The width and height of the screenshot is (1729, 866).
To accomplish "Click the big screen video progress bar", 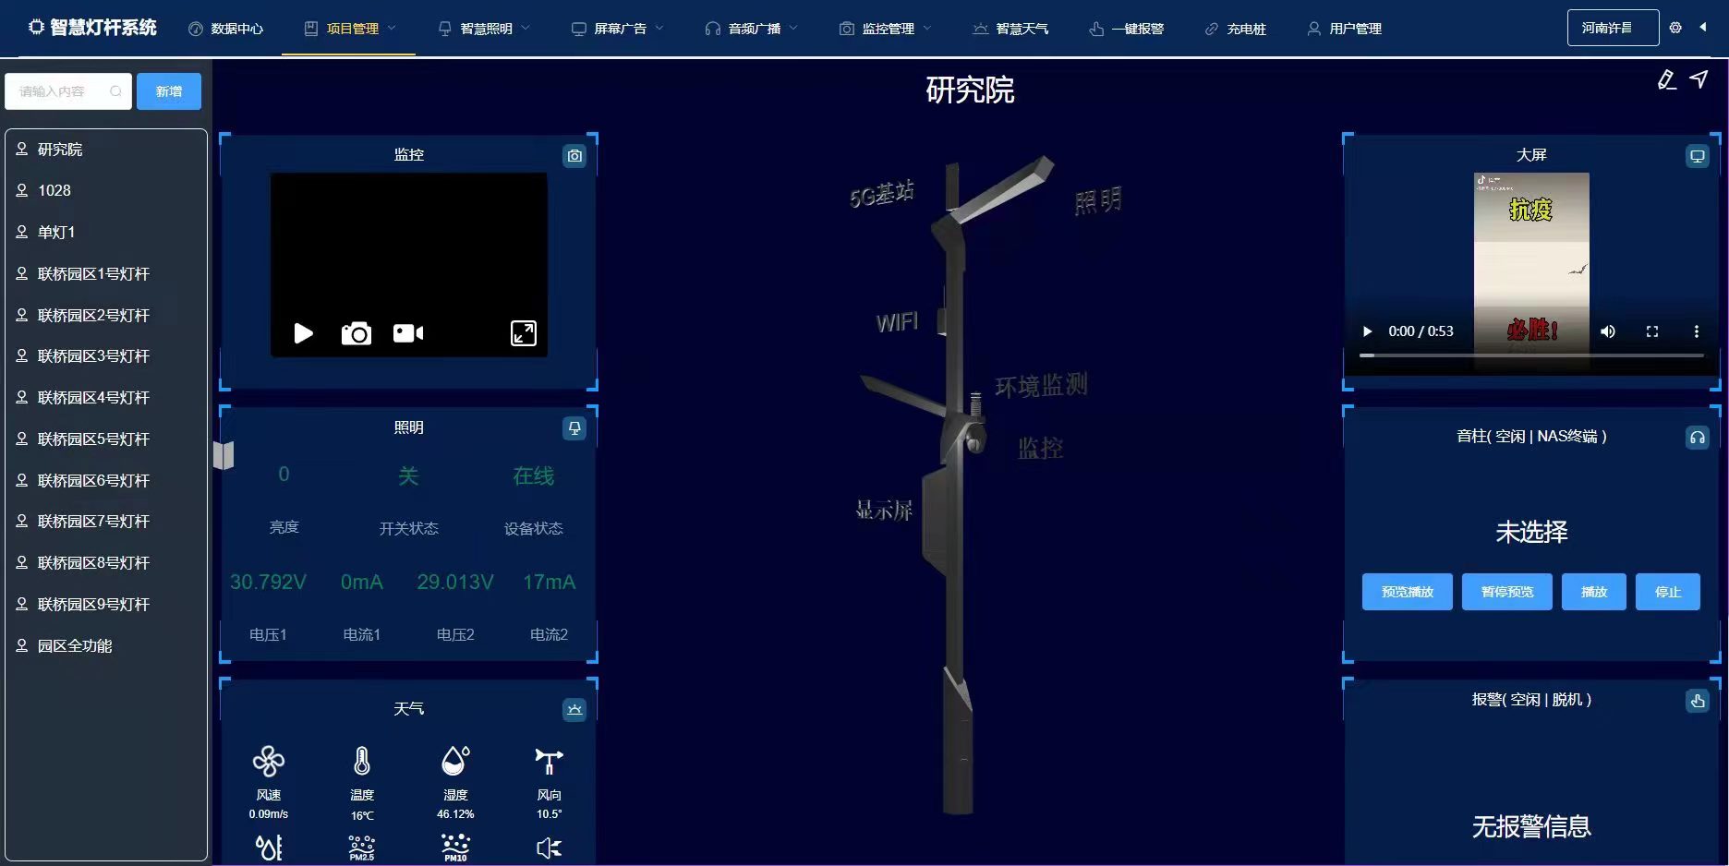I will [x=1531, y=355].
